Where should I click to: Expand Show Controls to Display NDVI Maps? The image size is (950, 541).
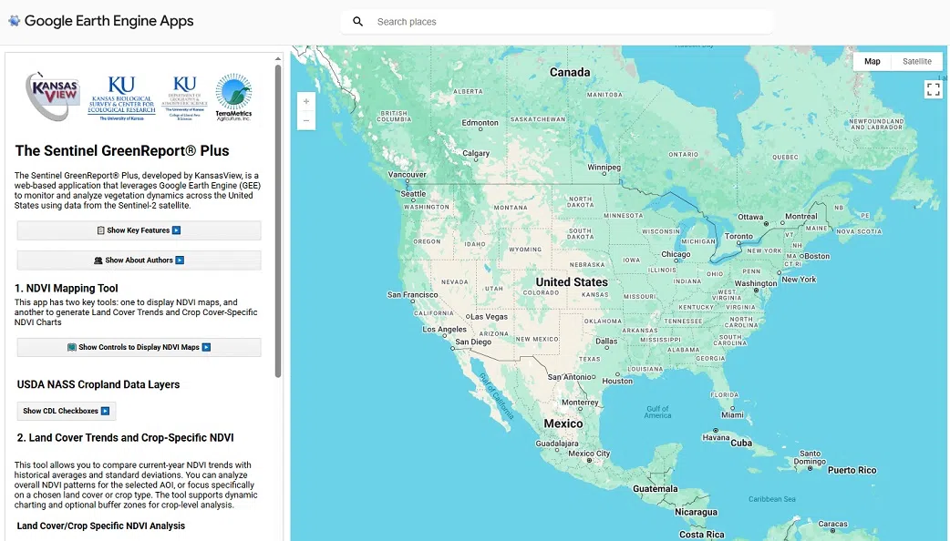(139, 347)
